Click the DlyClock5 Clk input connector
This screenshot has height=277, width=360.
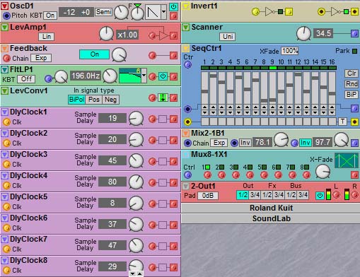click(6, 207)
